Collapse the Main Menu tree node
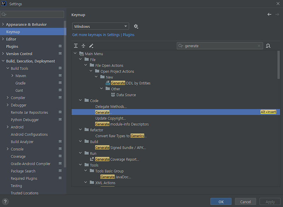This screenshot has width=283, height=207. point(75,54)
